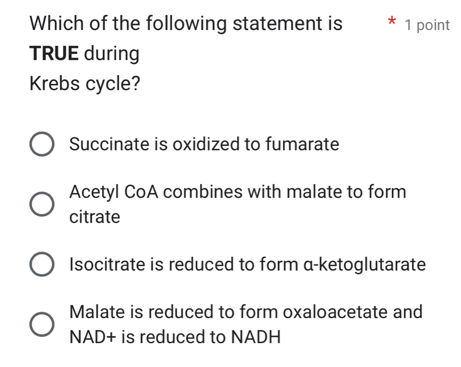
Task: Click the bold word 'TRUE' in the question
Action: 54,53
